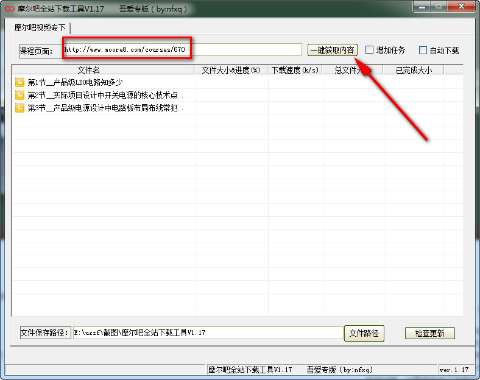480x380 pixels.
Task: Focus the 文件保存路径 input field
Action: tap(208, 333)
